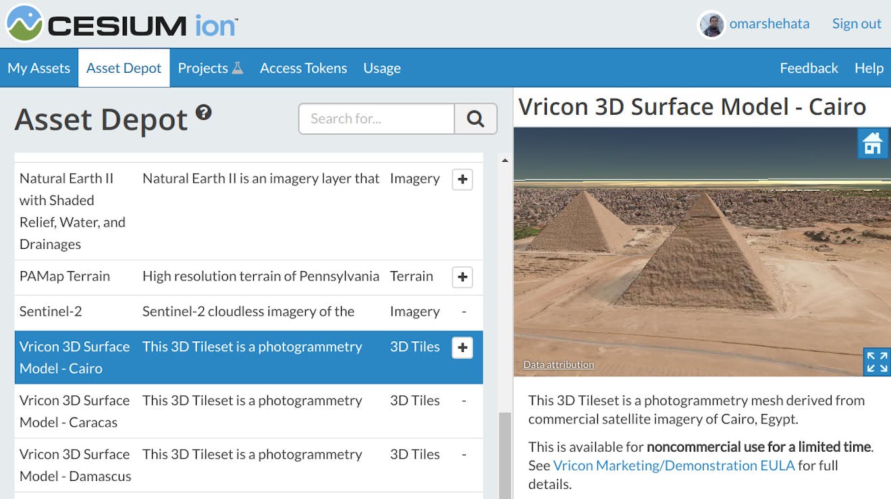Click the beaker icon next to Projects
This screenshot has width=891, height=499.
click(235, 67)
